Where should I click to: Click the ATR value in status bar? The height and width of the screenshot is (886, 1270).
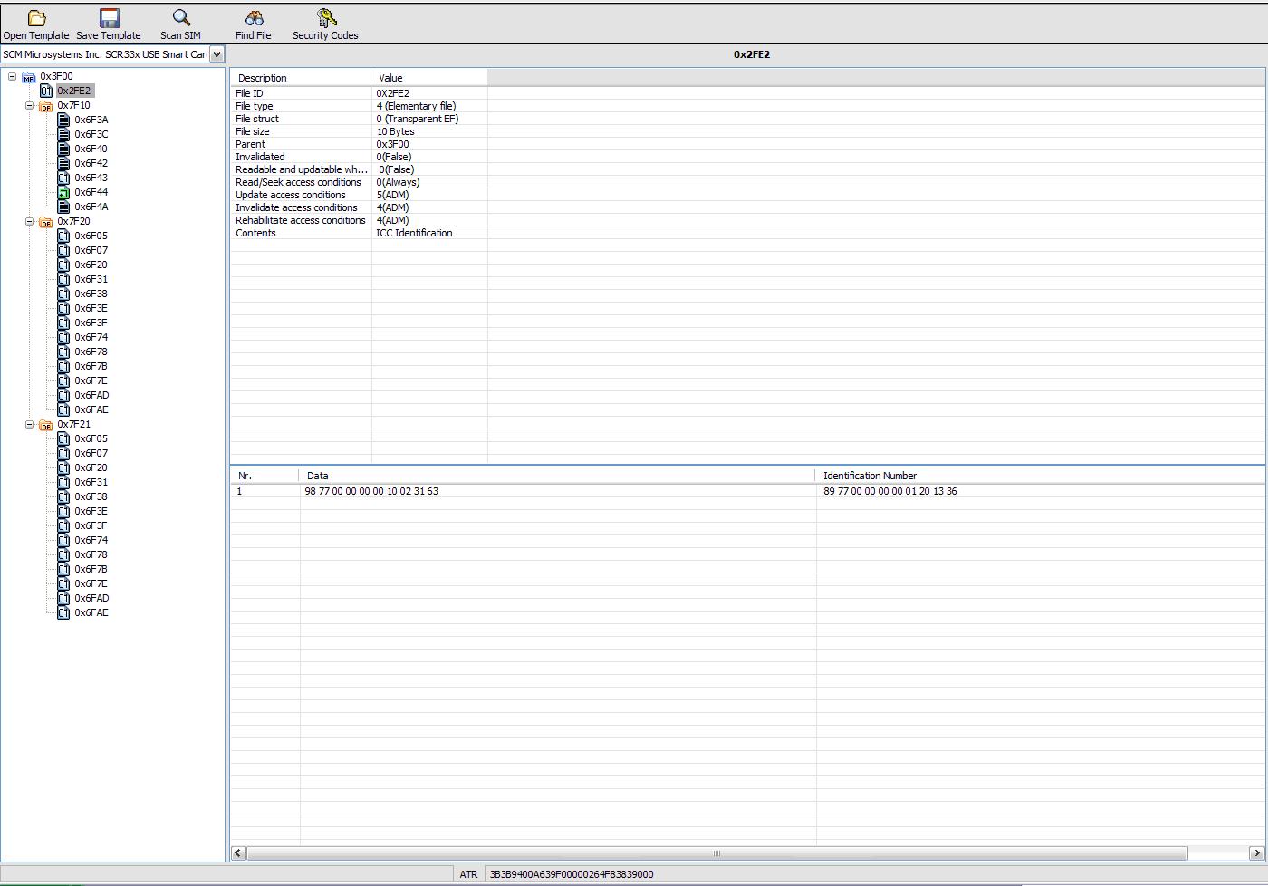[x=572, y=874]
